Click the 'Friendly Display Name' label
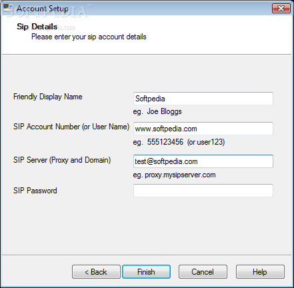The height and width of the screenshot is (288, 294). [48, 97]
